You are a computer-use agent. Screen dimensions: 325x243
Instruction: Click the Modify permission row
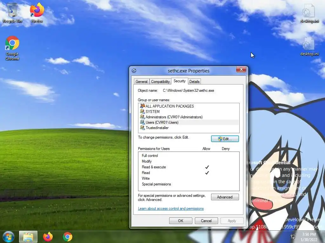coord(189,161)
